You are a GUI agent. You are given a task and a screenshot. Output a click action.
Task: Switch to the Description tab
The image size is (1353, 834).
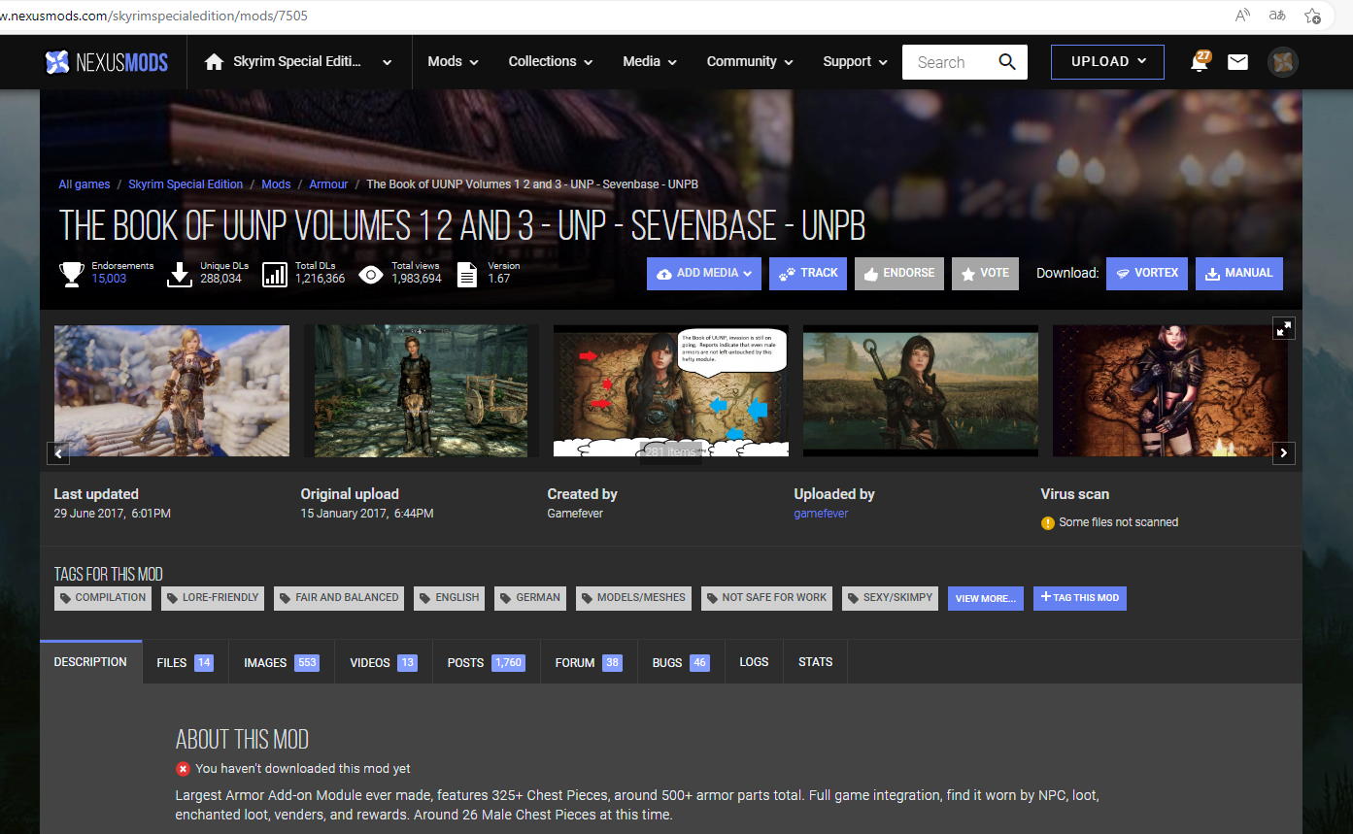90,662
